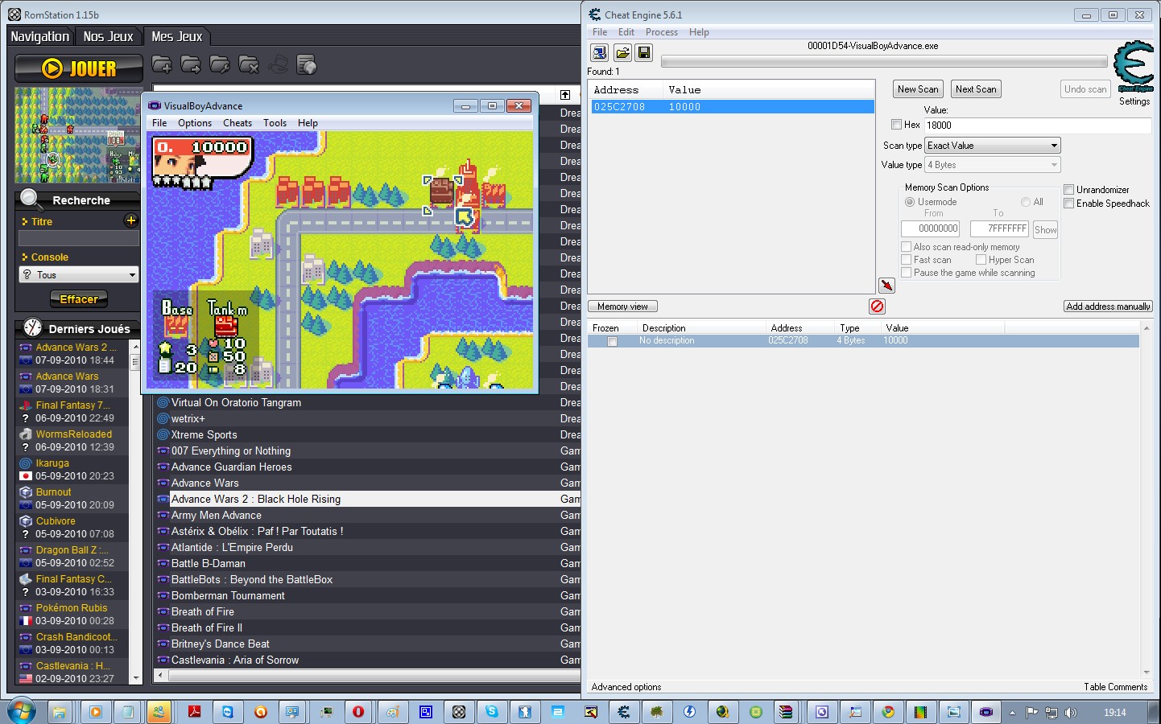Open the Scan type dropdown
The width and height of the screenshot is (1161, 724).
click(992, 146)
